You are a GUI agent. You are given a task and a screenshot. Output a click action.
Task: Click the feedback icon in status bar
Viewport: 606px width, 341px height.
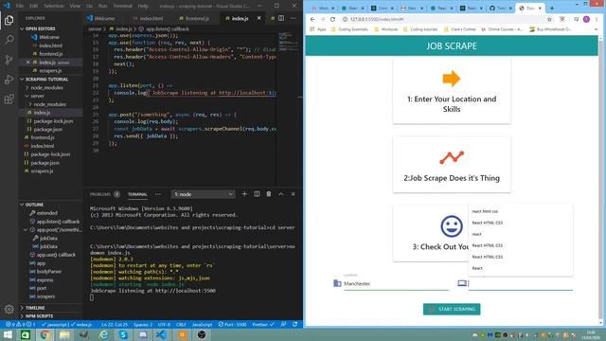pyautogui.click(x=283, y=324)
